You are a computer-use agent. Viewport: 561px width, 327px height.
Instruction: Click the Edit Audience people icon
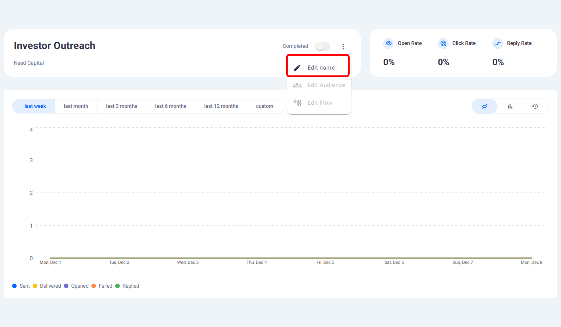297,85
